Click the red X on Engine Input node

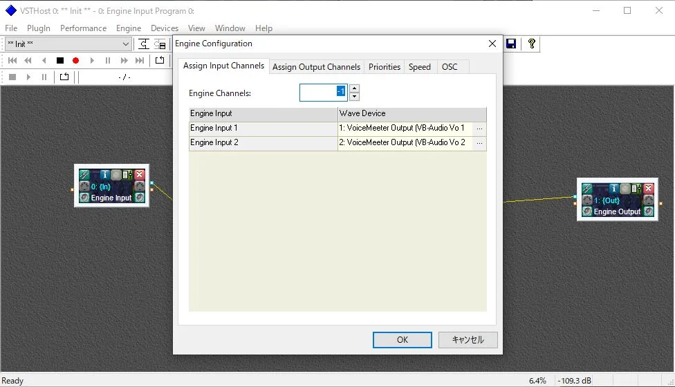click(x=140, y=175)
